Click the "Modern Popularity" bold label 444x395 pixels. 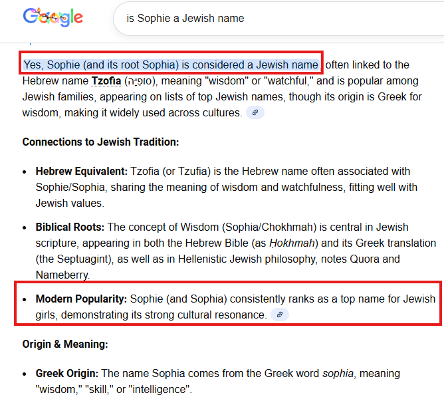81,299
